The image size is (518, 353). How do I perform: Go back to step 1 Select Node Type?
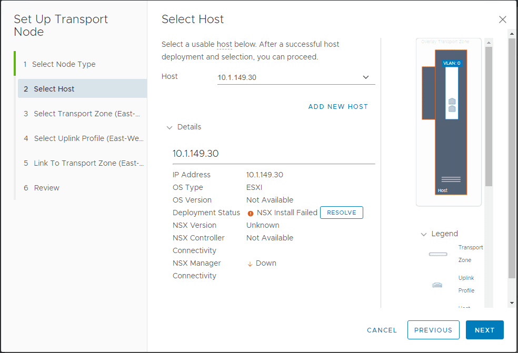point(64,63)
